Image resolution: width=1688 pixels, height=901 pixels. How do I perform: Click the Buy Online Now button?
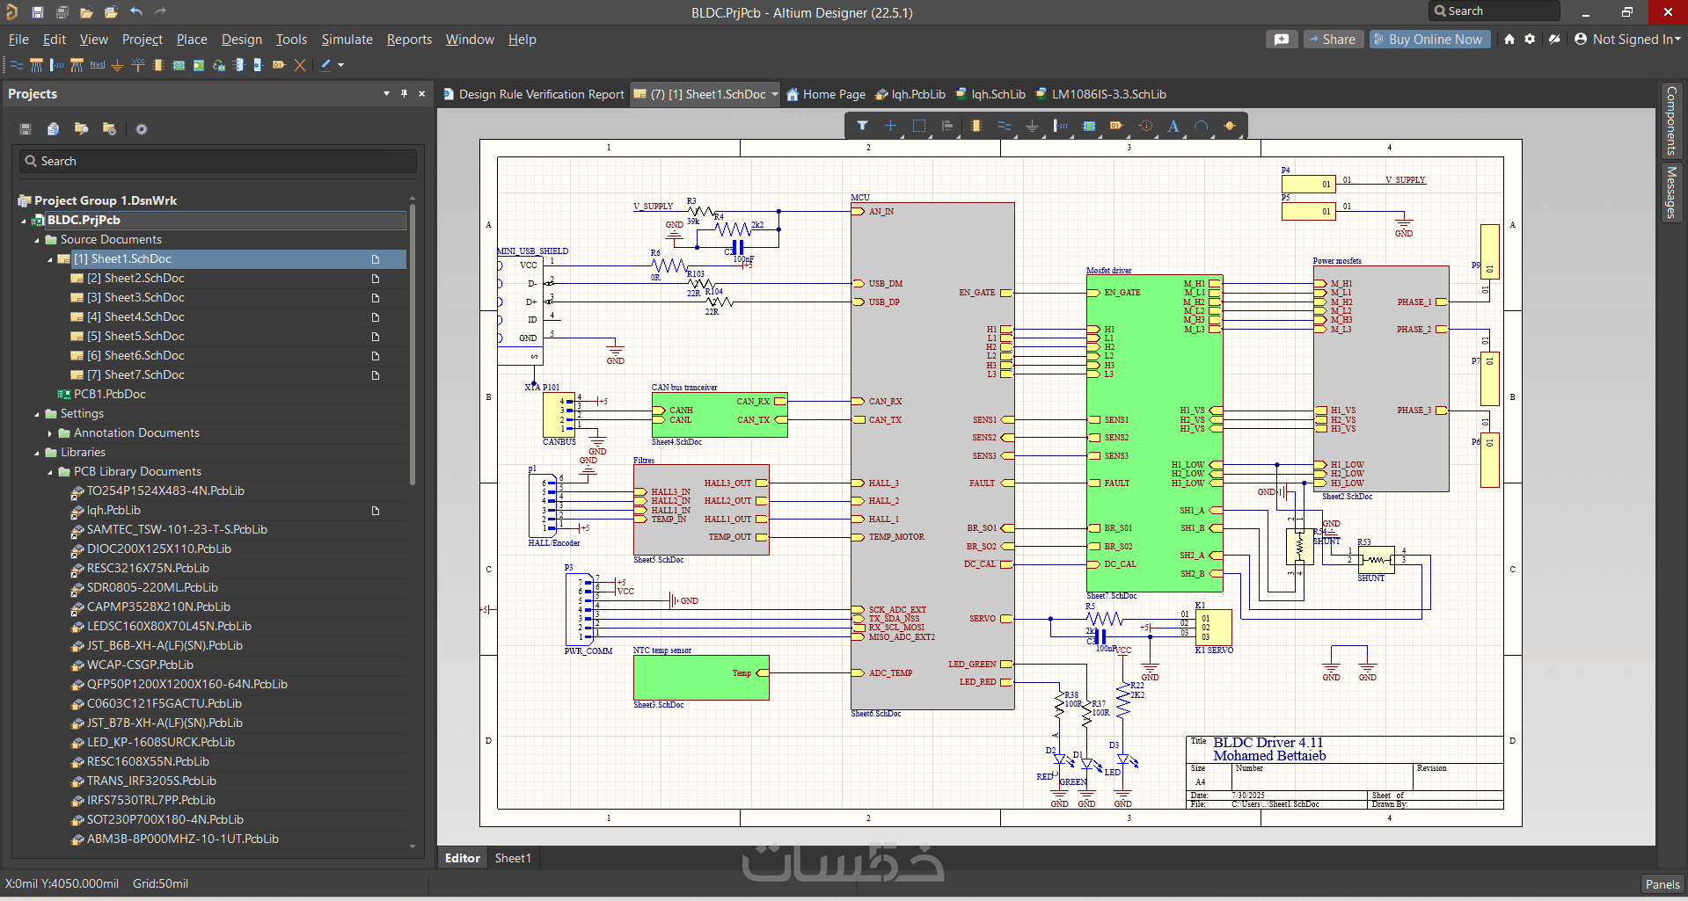(1429, 40)
